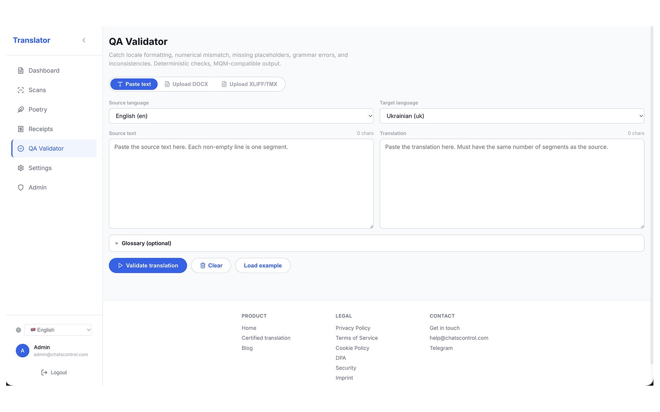Click the Poetry feather icon
Image resolution: width=660 pixels, height=412 pixels.
(x=21, y=110)
